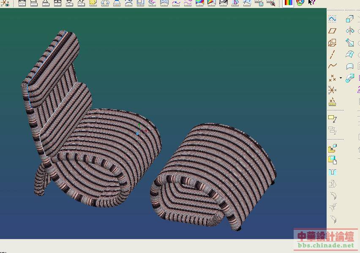
Task: Select the Hole tool
Action: tap(333, 172)
